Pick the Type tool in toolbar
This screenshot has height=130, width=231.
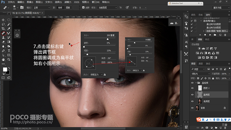[9, 51]
